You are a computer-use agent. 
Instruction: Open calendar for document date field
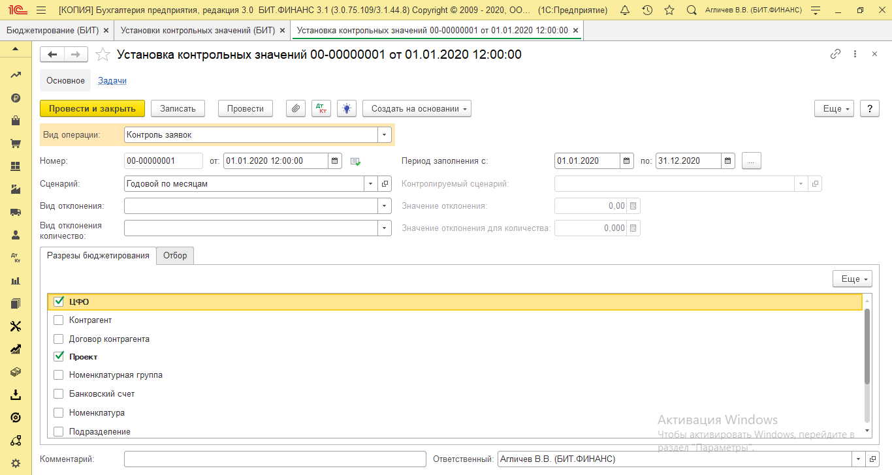334,161
